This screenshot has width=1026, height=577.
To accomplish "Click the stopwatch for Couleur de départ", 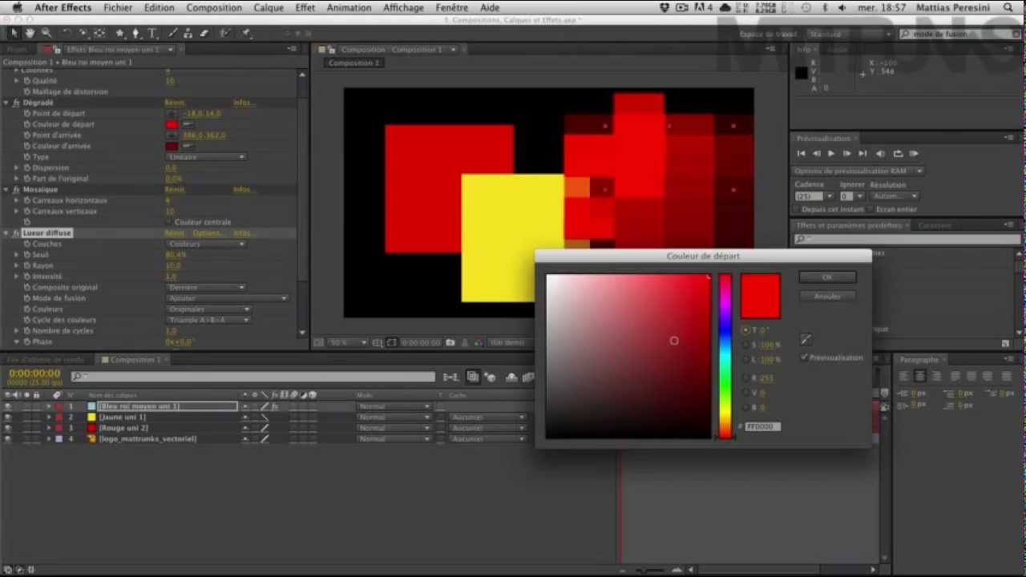I will [26, 124].
